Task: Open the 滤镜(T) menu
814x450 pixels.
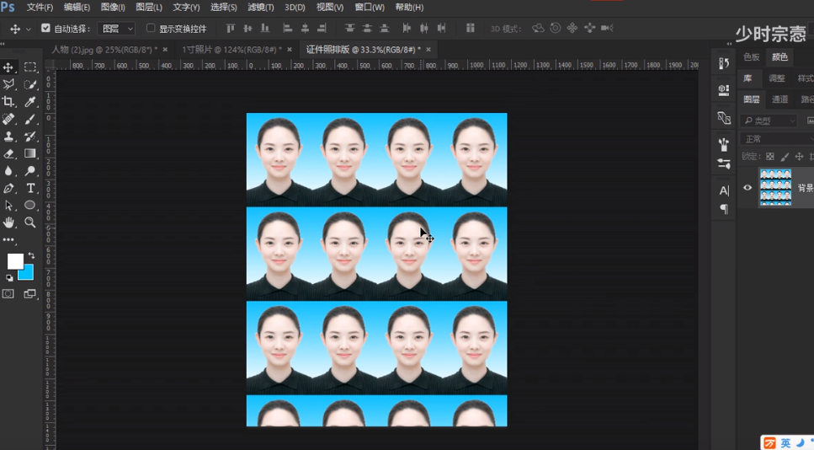Action: point(260,8)
